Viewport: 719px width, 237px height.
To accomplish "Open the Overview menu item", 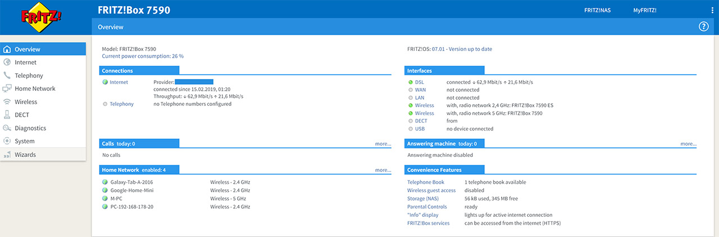I will click(43, 49).
